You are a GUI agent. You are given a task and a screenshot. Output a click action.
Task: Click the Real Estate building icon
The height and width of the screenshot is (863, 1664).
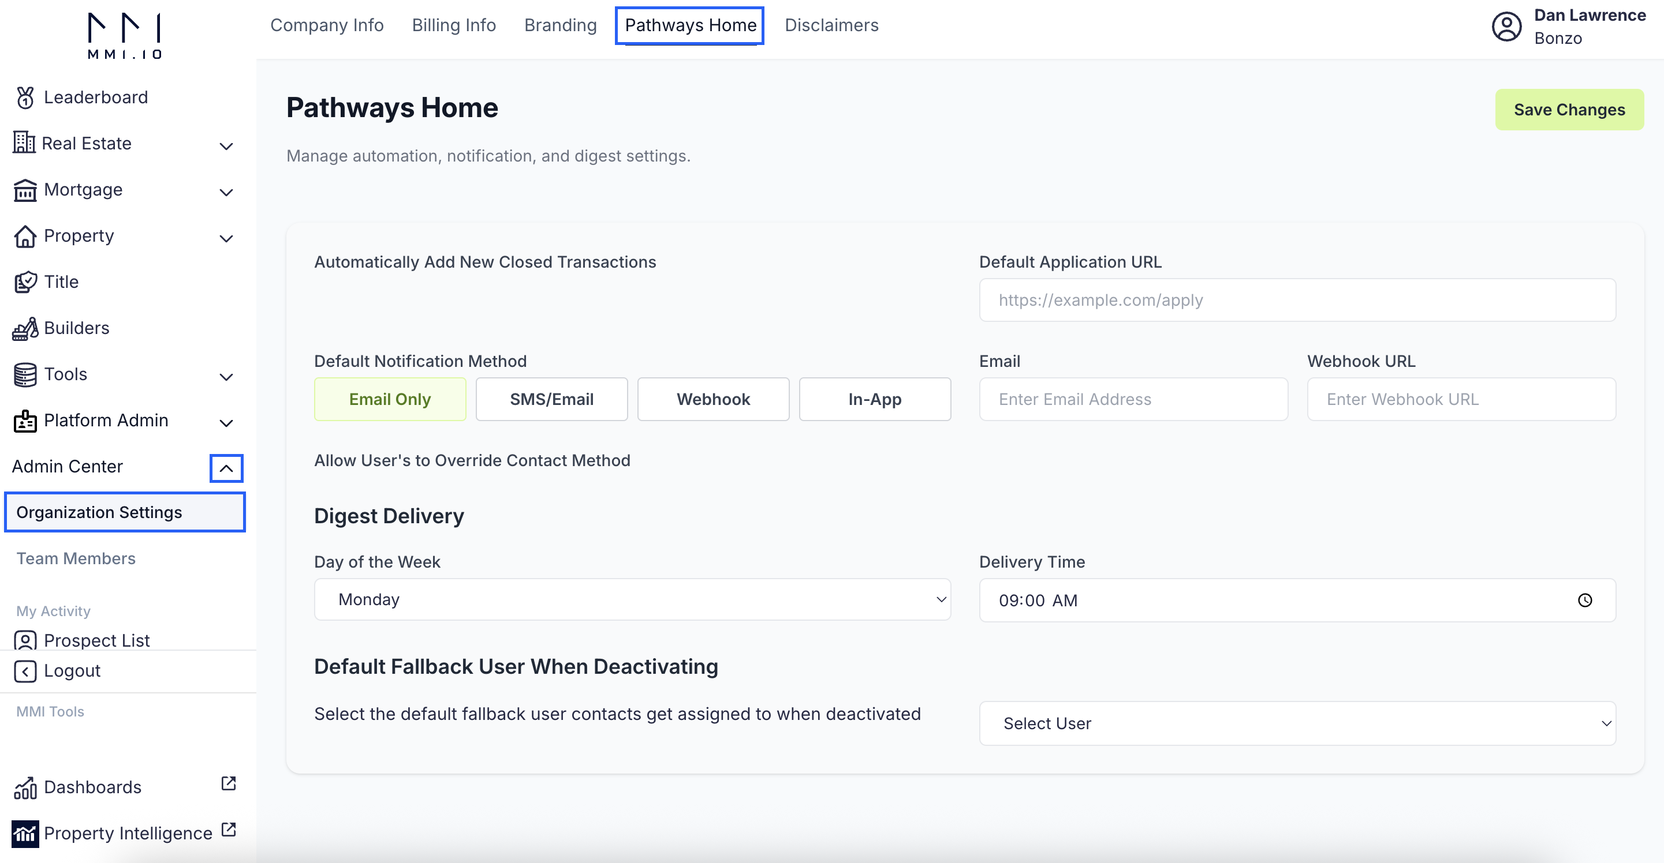pyautogui.click(x=24, y=142)
